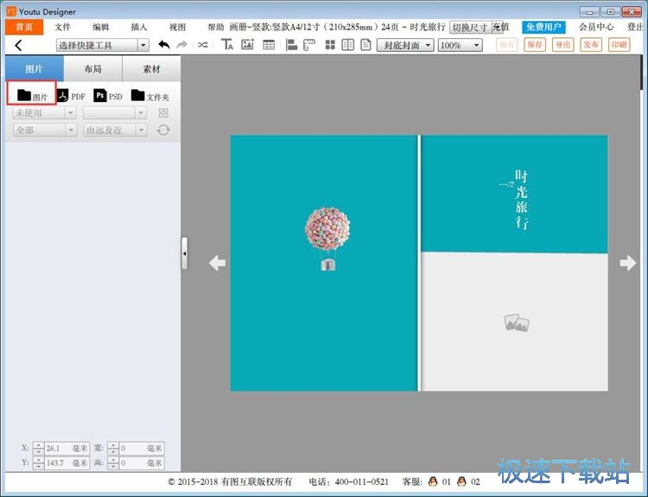
Task: Go back using the left chevron icon
Action: point(18,45)
